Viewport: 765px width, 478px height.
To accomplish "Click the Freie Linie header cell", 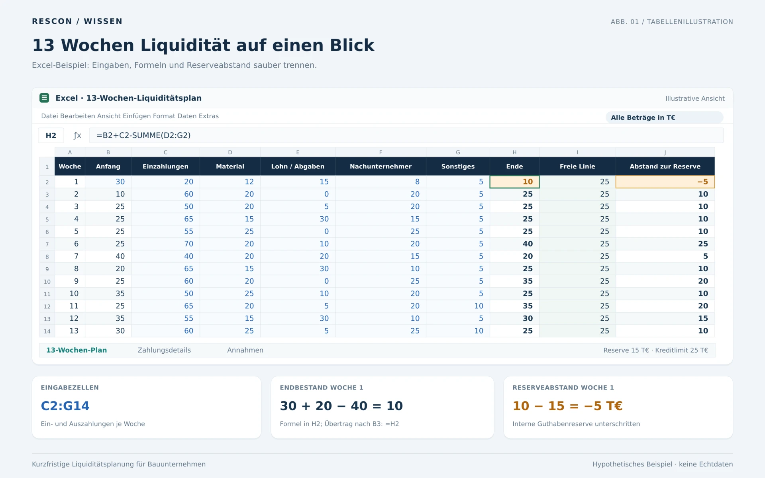I will click(577, 167).
